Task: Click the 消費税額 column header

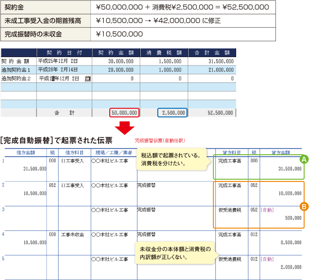Action: (x=164, y=52)
